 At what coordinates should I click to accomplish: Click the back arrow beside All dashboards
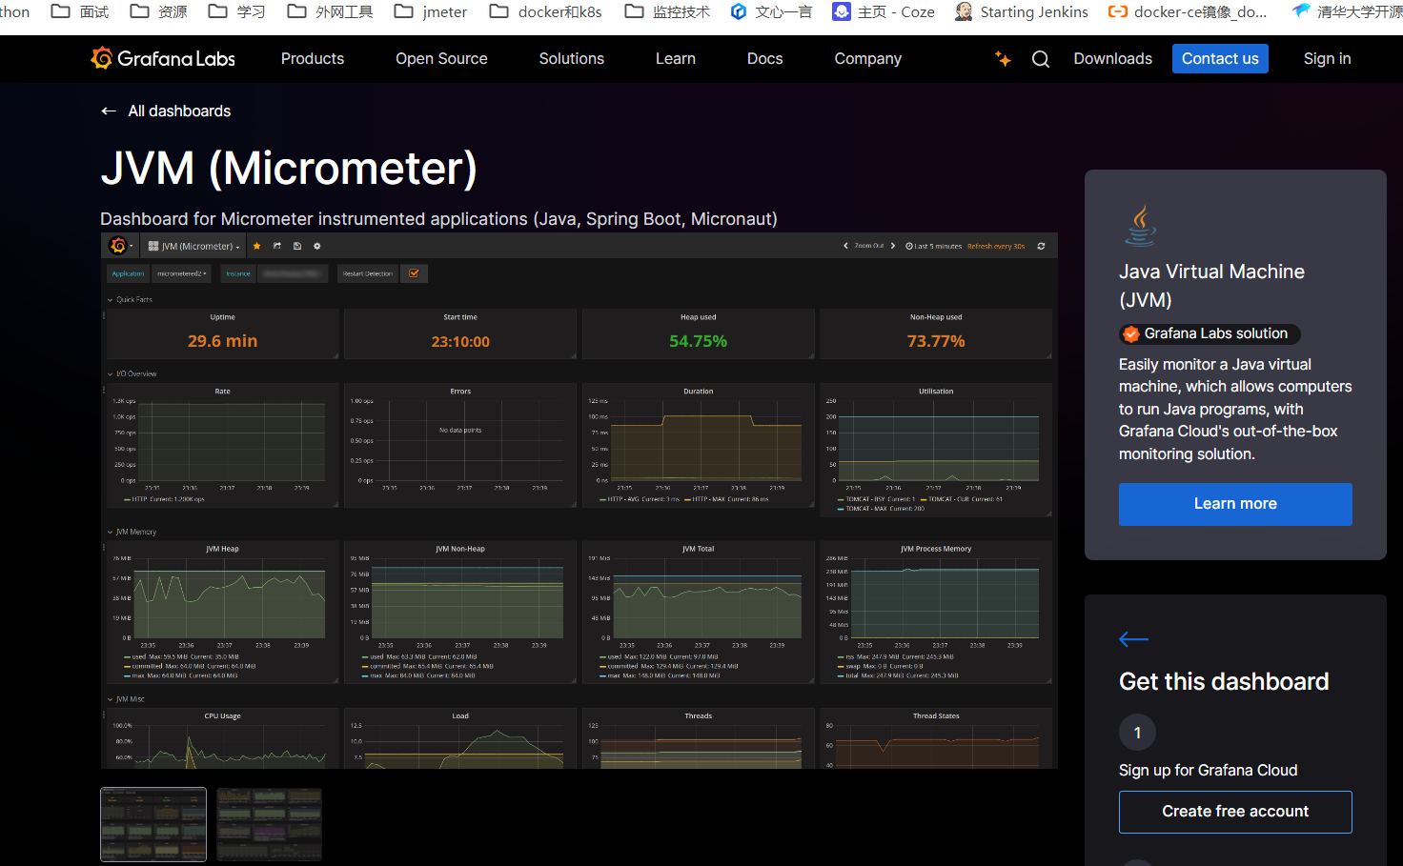click(109, 111)
